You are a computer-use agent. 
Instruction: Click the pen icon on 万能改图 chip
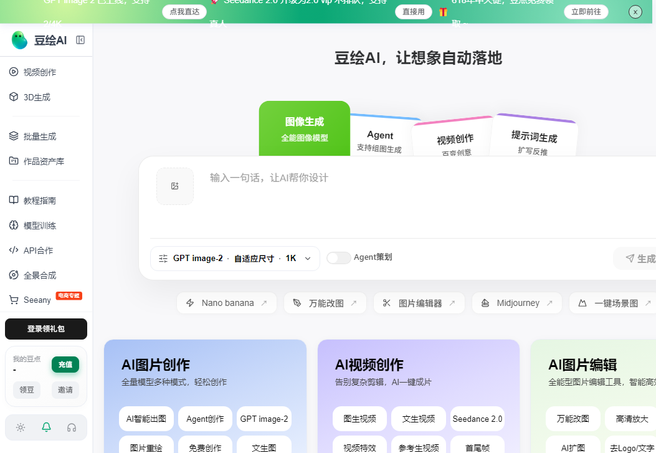click(297, 303)
